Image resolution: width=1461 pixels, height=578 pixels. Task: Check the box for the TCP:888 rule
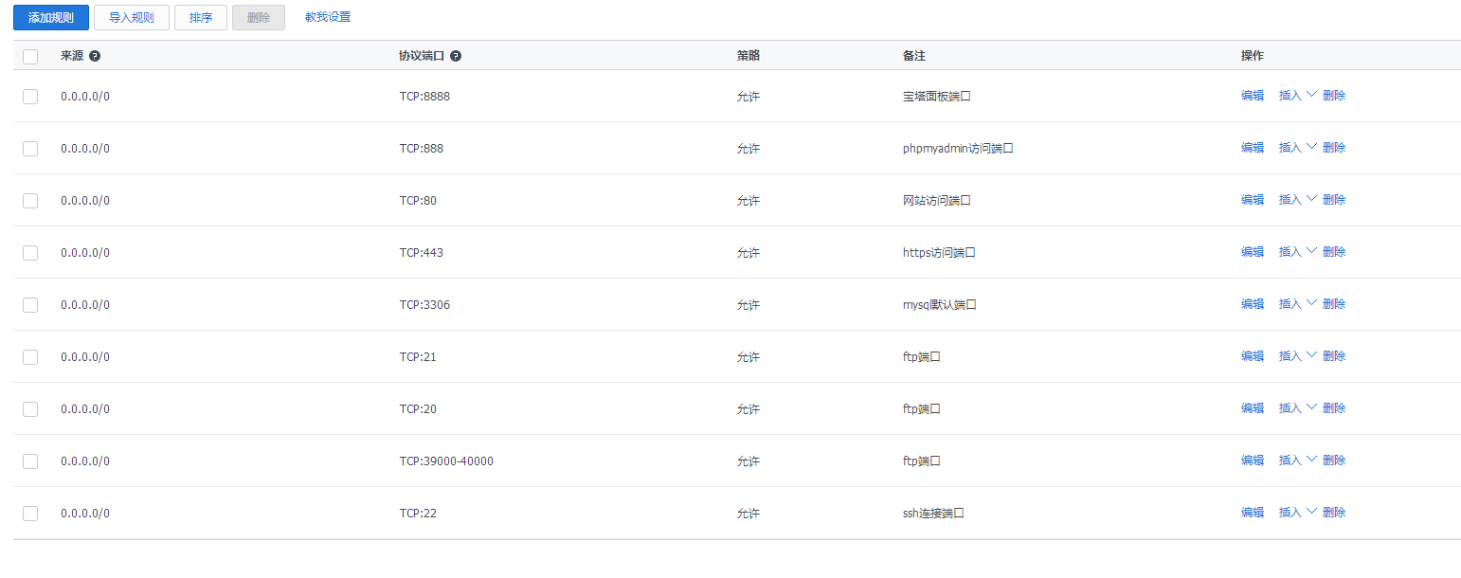tap(30, 148)
